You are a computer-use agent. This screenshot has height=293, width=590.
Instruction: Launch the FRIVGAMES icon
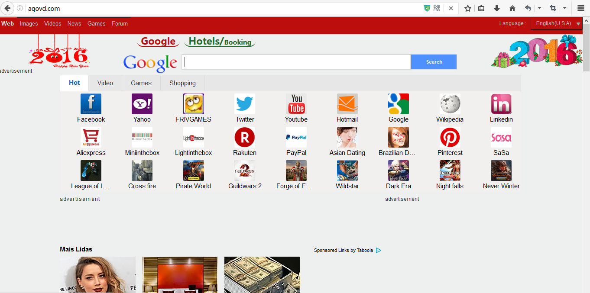(193, 104)
